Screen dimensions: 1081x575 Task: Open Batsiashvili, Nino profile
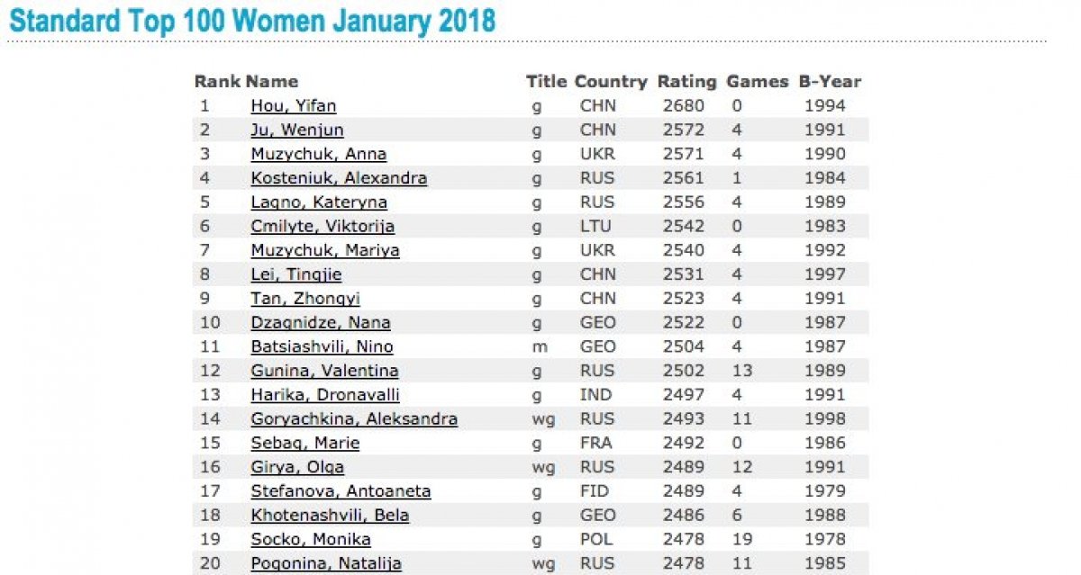pyautogui.click(x=322, y=346)
